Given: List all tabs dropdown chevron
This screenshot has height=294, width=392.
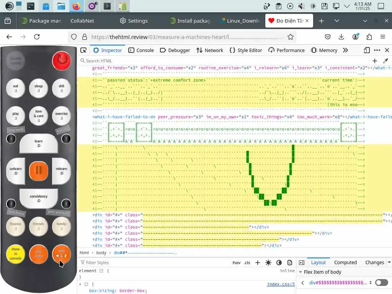Looking at the screenshot, I should pos(337,21).
